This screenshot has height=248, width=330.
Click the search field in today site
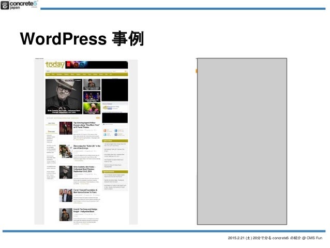(x=119, y=71)
